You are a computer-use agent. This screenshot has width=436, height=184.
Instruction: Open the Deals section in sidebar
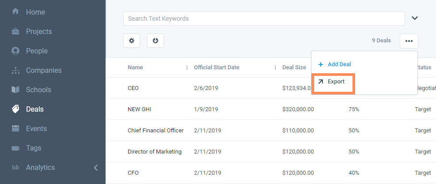[x=34, y=109]
